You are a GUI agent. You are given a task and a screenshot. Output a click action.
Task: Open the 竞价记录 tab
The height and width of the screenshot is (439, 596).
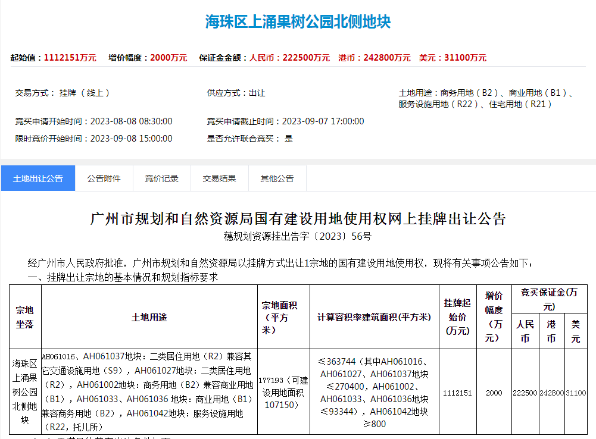(161, 178)
